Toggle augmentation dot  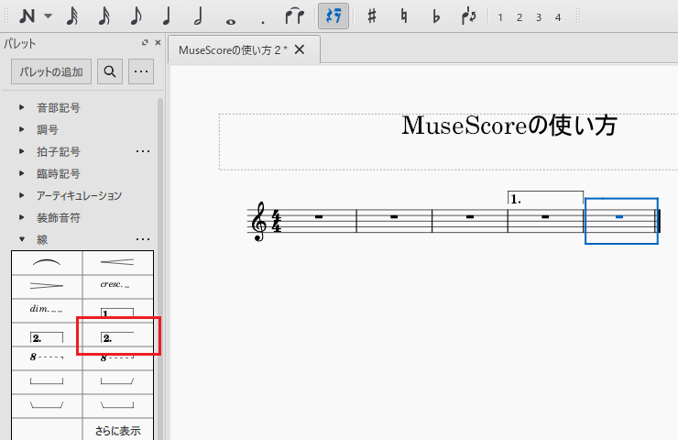(262, 21)
